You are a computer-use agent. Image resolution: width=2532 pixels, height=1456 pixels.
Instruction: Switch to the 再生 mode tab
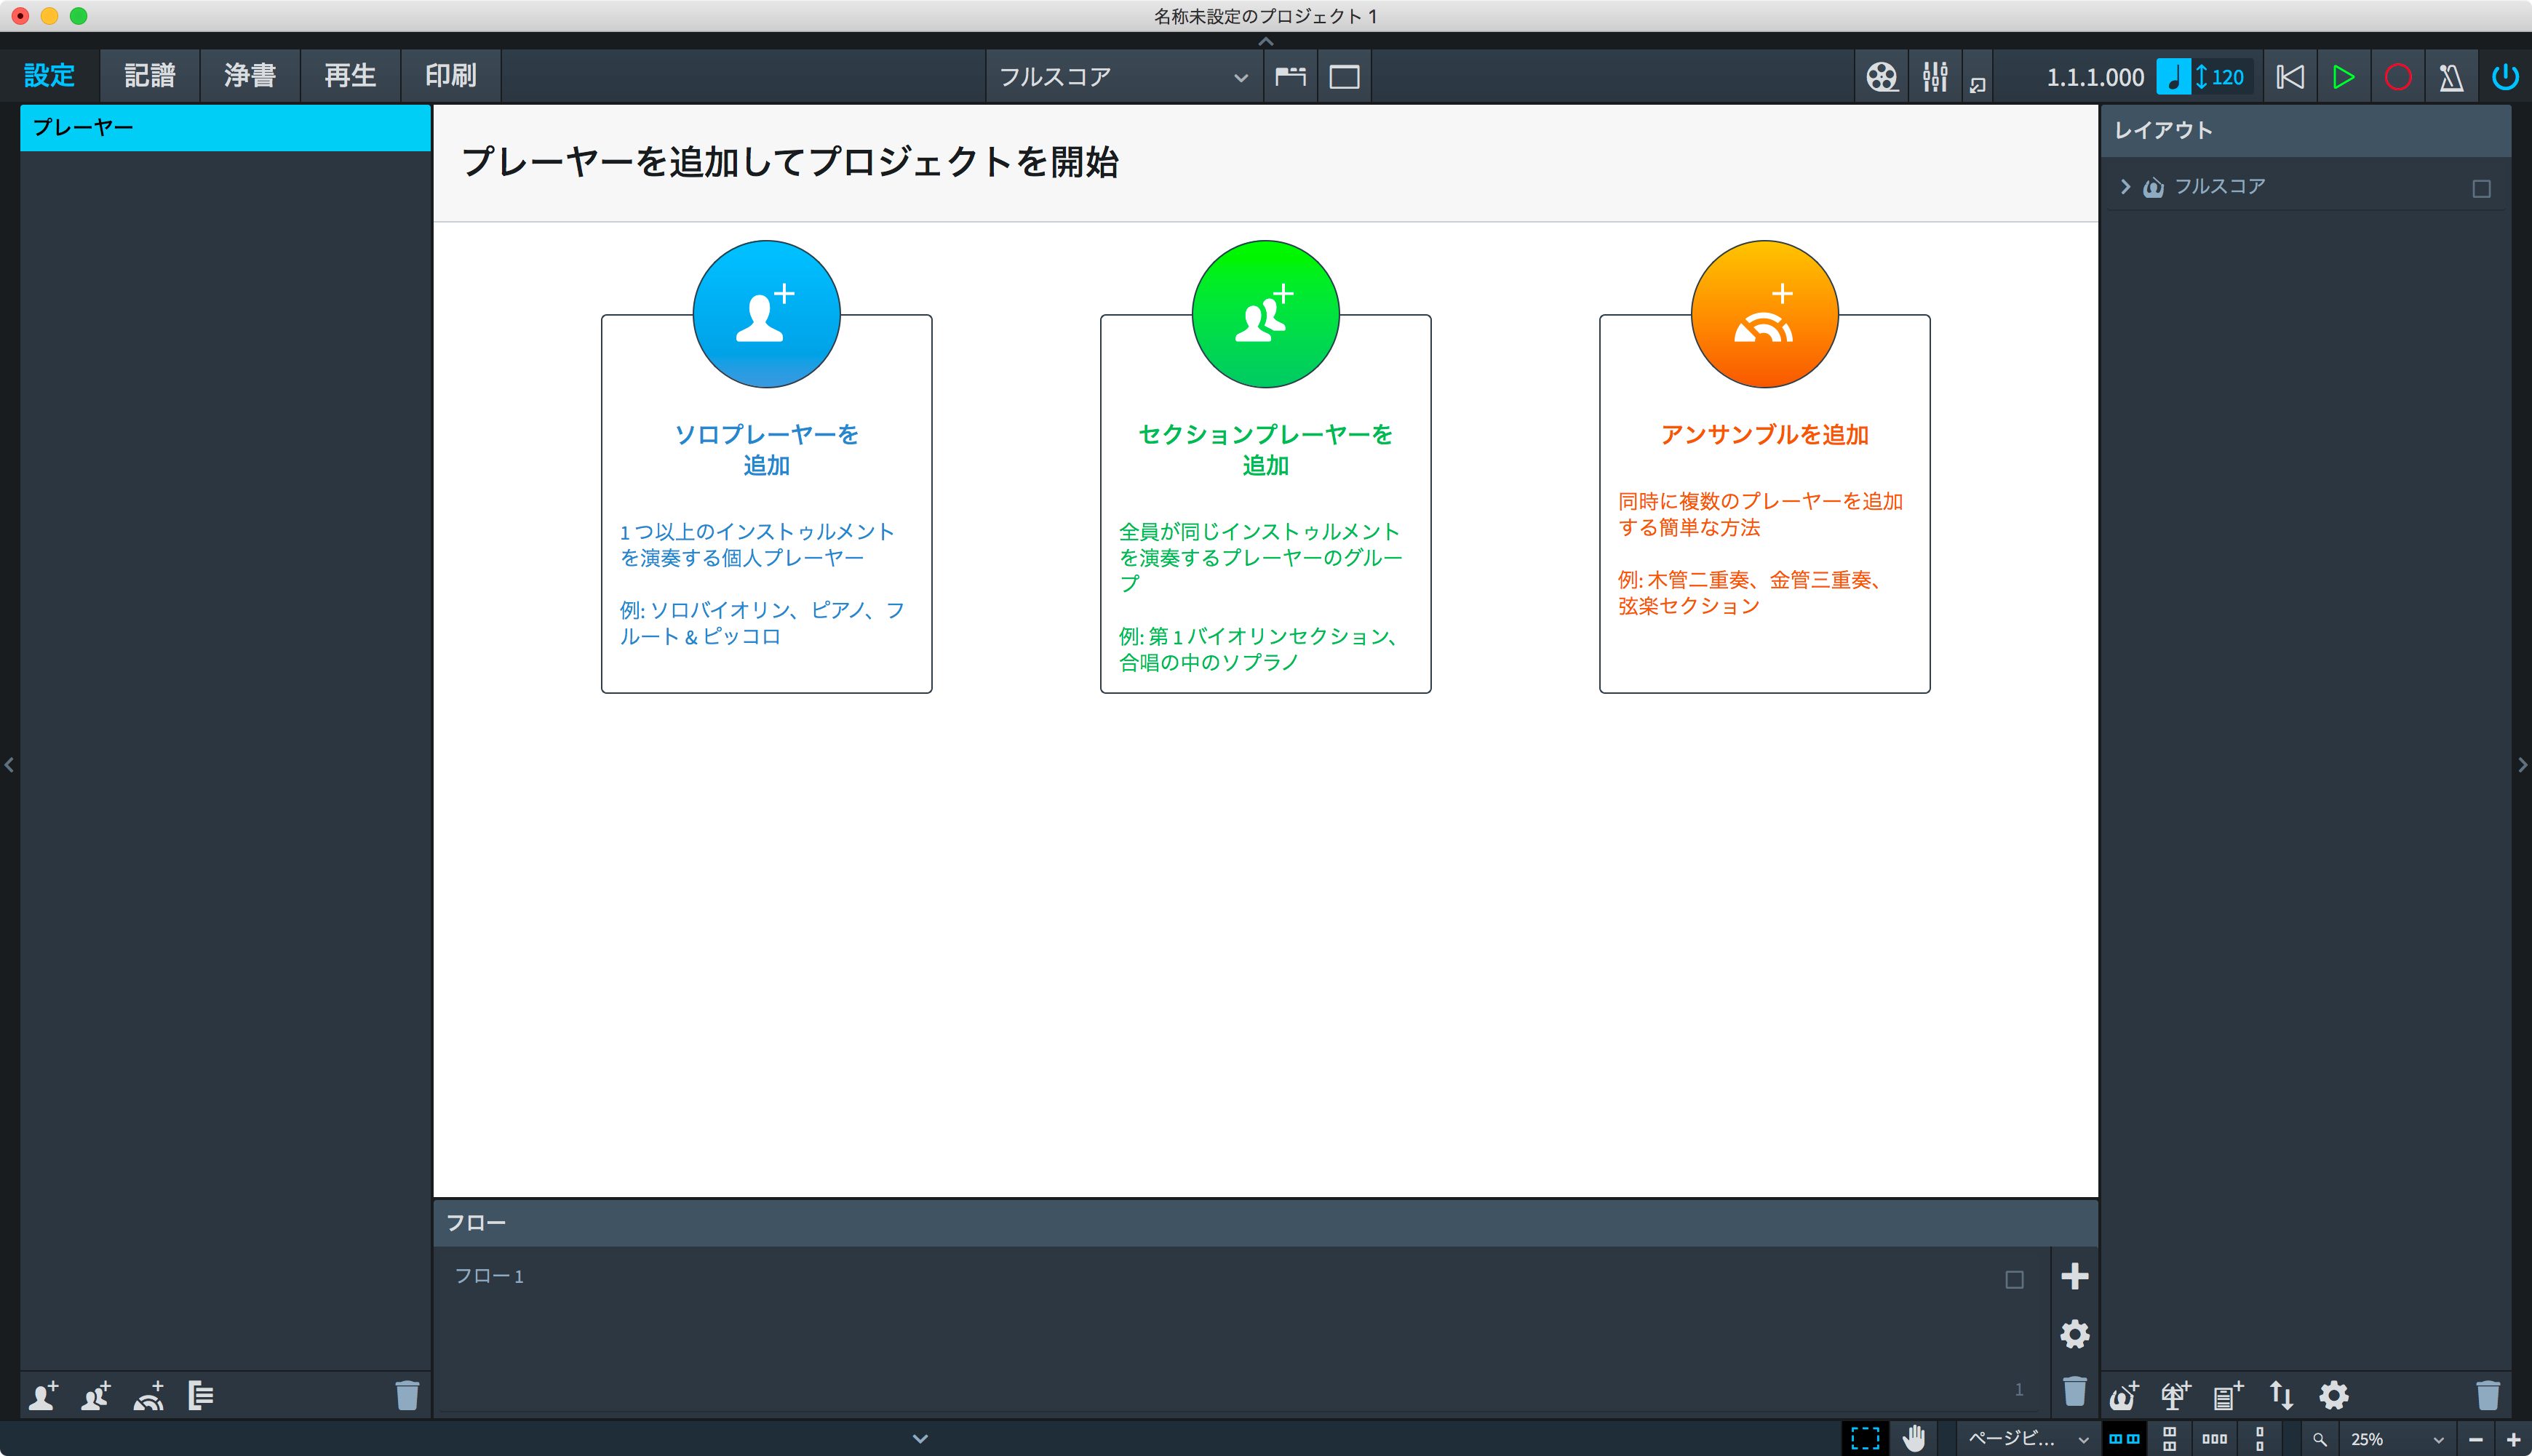(x=350, y=76)
